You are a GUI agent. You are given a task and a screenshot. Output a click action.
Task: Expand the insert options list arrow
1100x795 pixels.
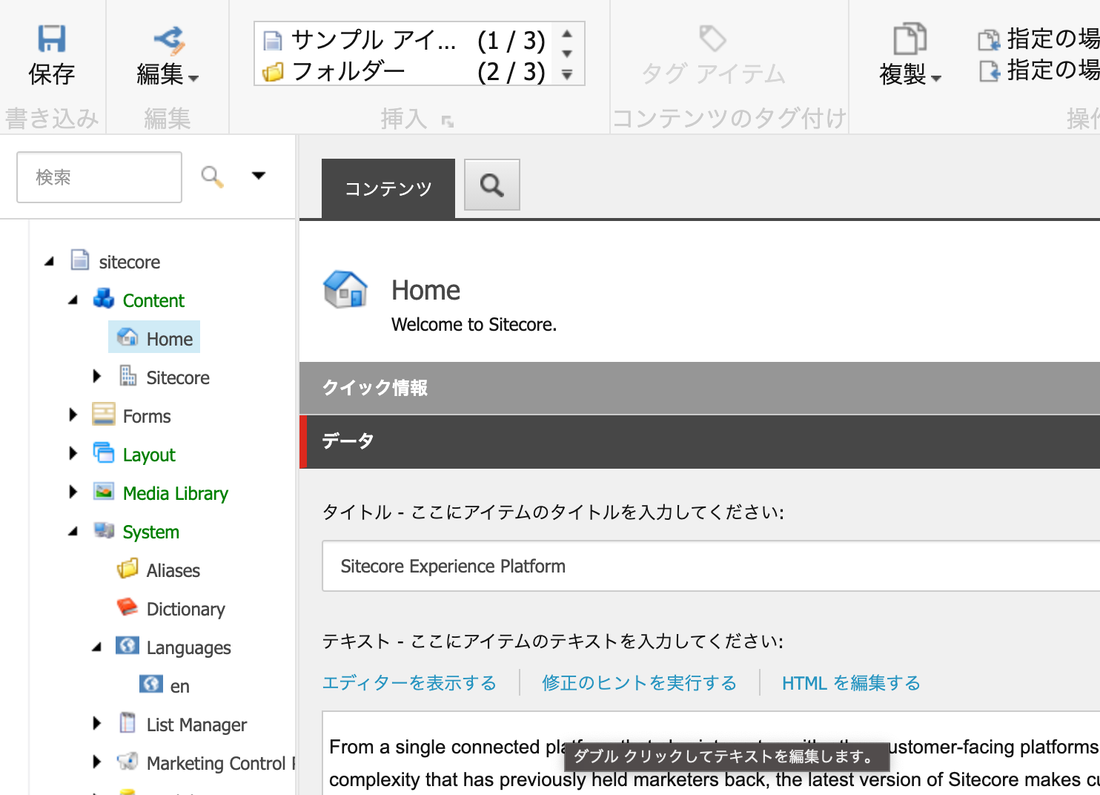click(567, 74)
